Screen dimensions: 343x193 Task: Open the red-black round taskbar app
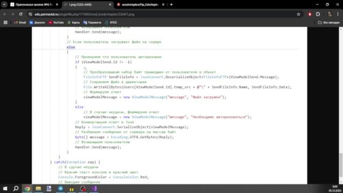point(83,188)
